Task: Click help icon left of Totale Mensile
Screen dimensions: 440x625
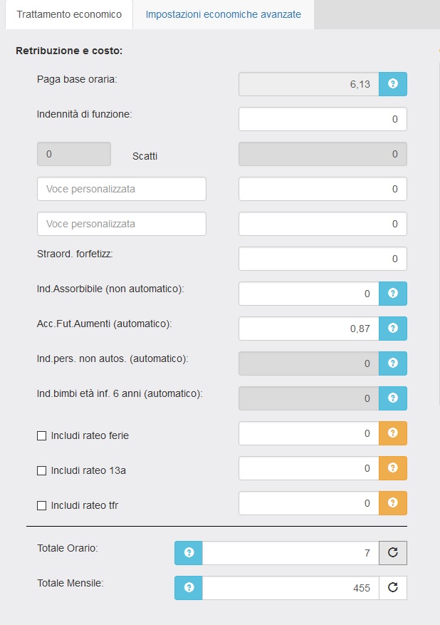Action: tap(189, 588)
